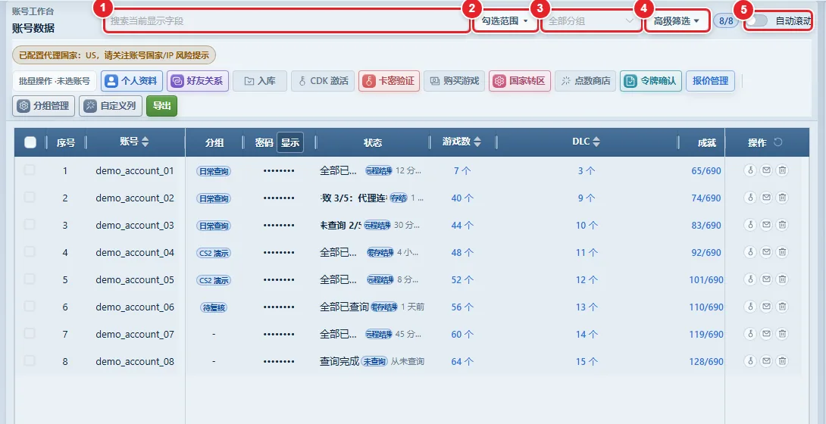Click the 国家转区 button
The image size is (826, 424).
pyautogui.click(x=520, y=81)
